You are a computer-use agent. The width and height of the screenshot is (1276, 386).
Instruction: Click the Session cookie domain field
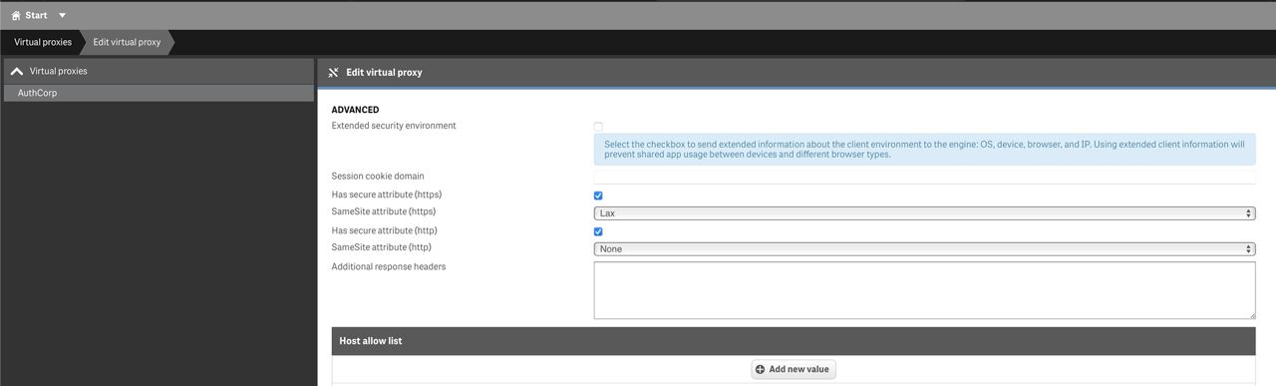[924, 177]
